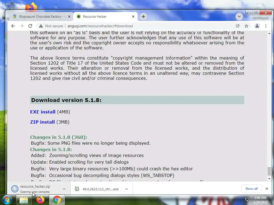274x205 pixels.
Task: Click the Changes in 5.1.8 (360) heading
Action: click(x=59, y=137)
